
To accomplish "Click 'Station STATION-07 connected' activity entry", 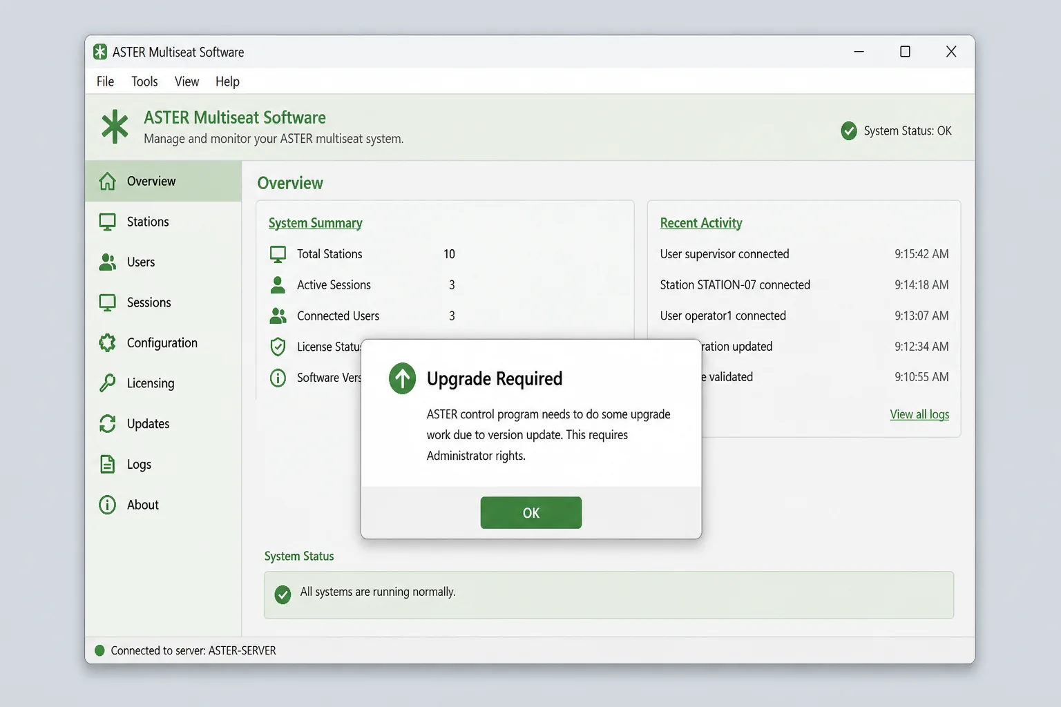I will tap(735, 284).
